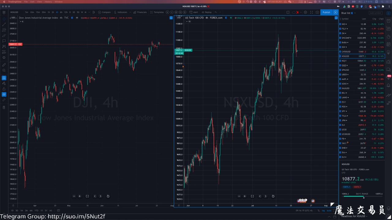Open chart settings gear
This screenshot has width=392, height=220.
pyautogui.click(x=305, y=12)
